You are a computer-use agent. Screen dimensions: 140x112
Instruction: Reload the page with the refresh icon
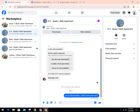[10, 7]
